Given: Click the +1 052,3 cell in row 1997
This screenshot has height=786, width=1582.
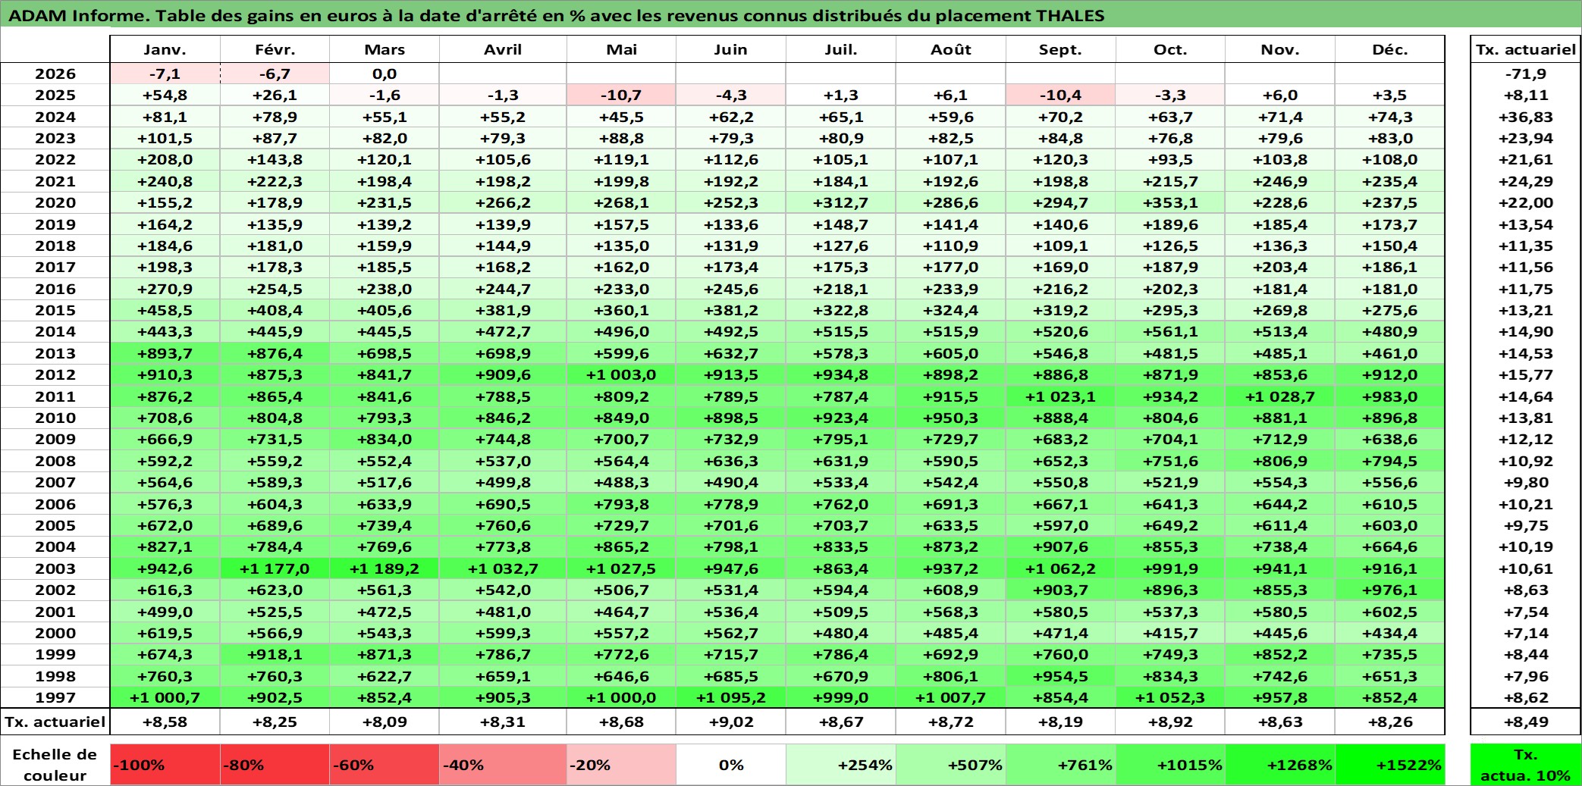Looking at the screenshot, I should pyautogui.click(x=1170, y=697).
